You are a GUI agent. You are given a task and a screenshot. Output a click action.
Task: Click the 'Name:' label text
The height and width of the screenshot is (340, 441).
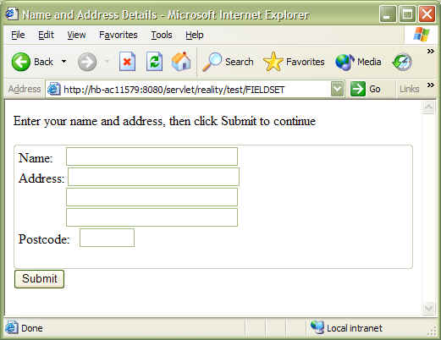36,158
